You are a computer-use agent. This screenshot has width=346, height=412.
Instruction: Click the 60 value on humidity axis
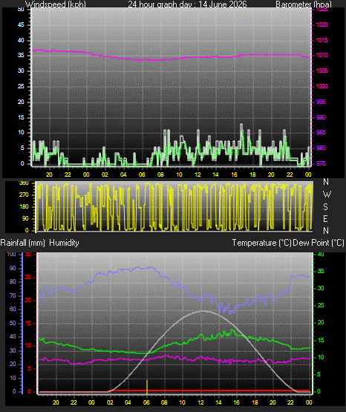13,309
